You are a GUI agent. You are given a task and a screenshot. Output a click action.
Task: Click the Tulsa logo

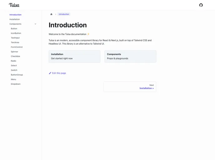(14, 5)
